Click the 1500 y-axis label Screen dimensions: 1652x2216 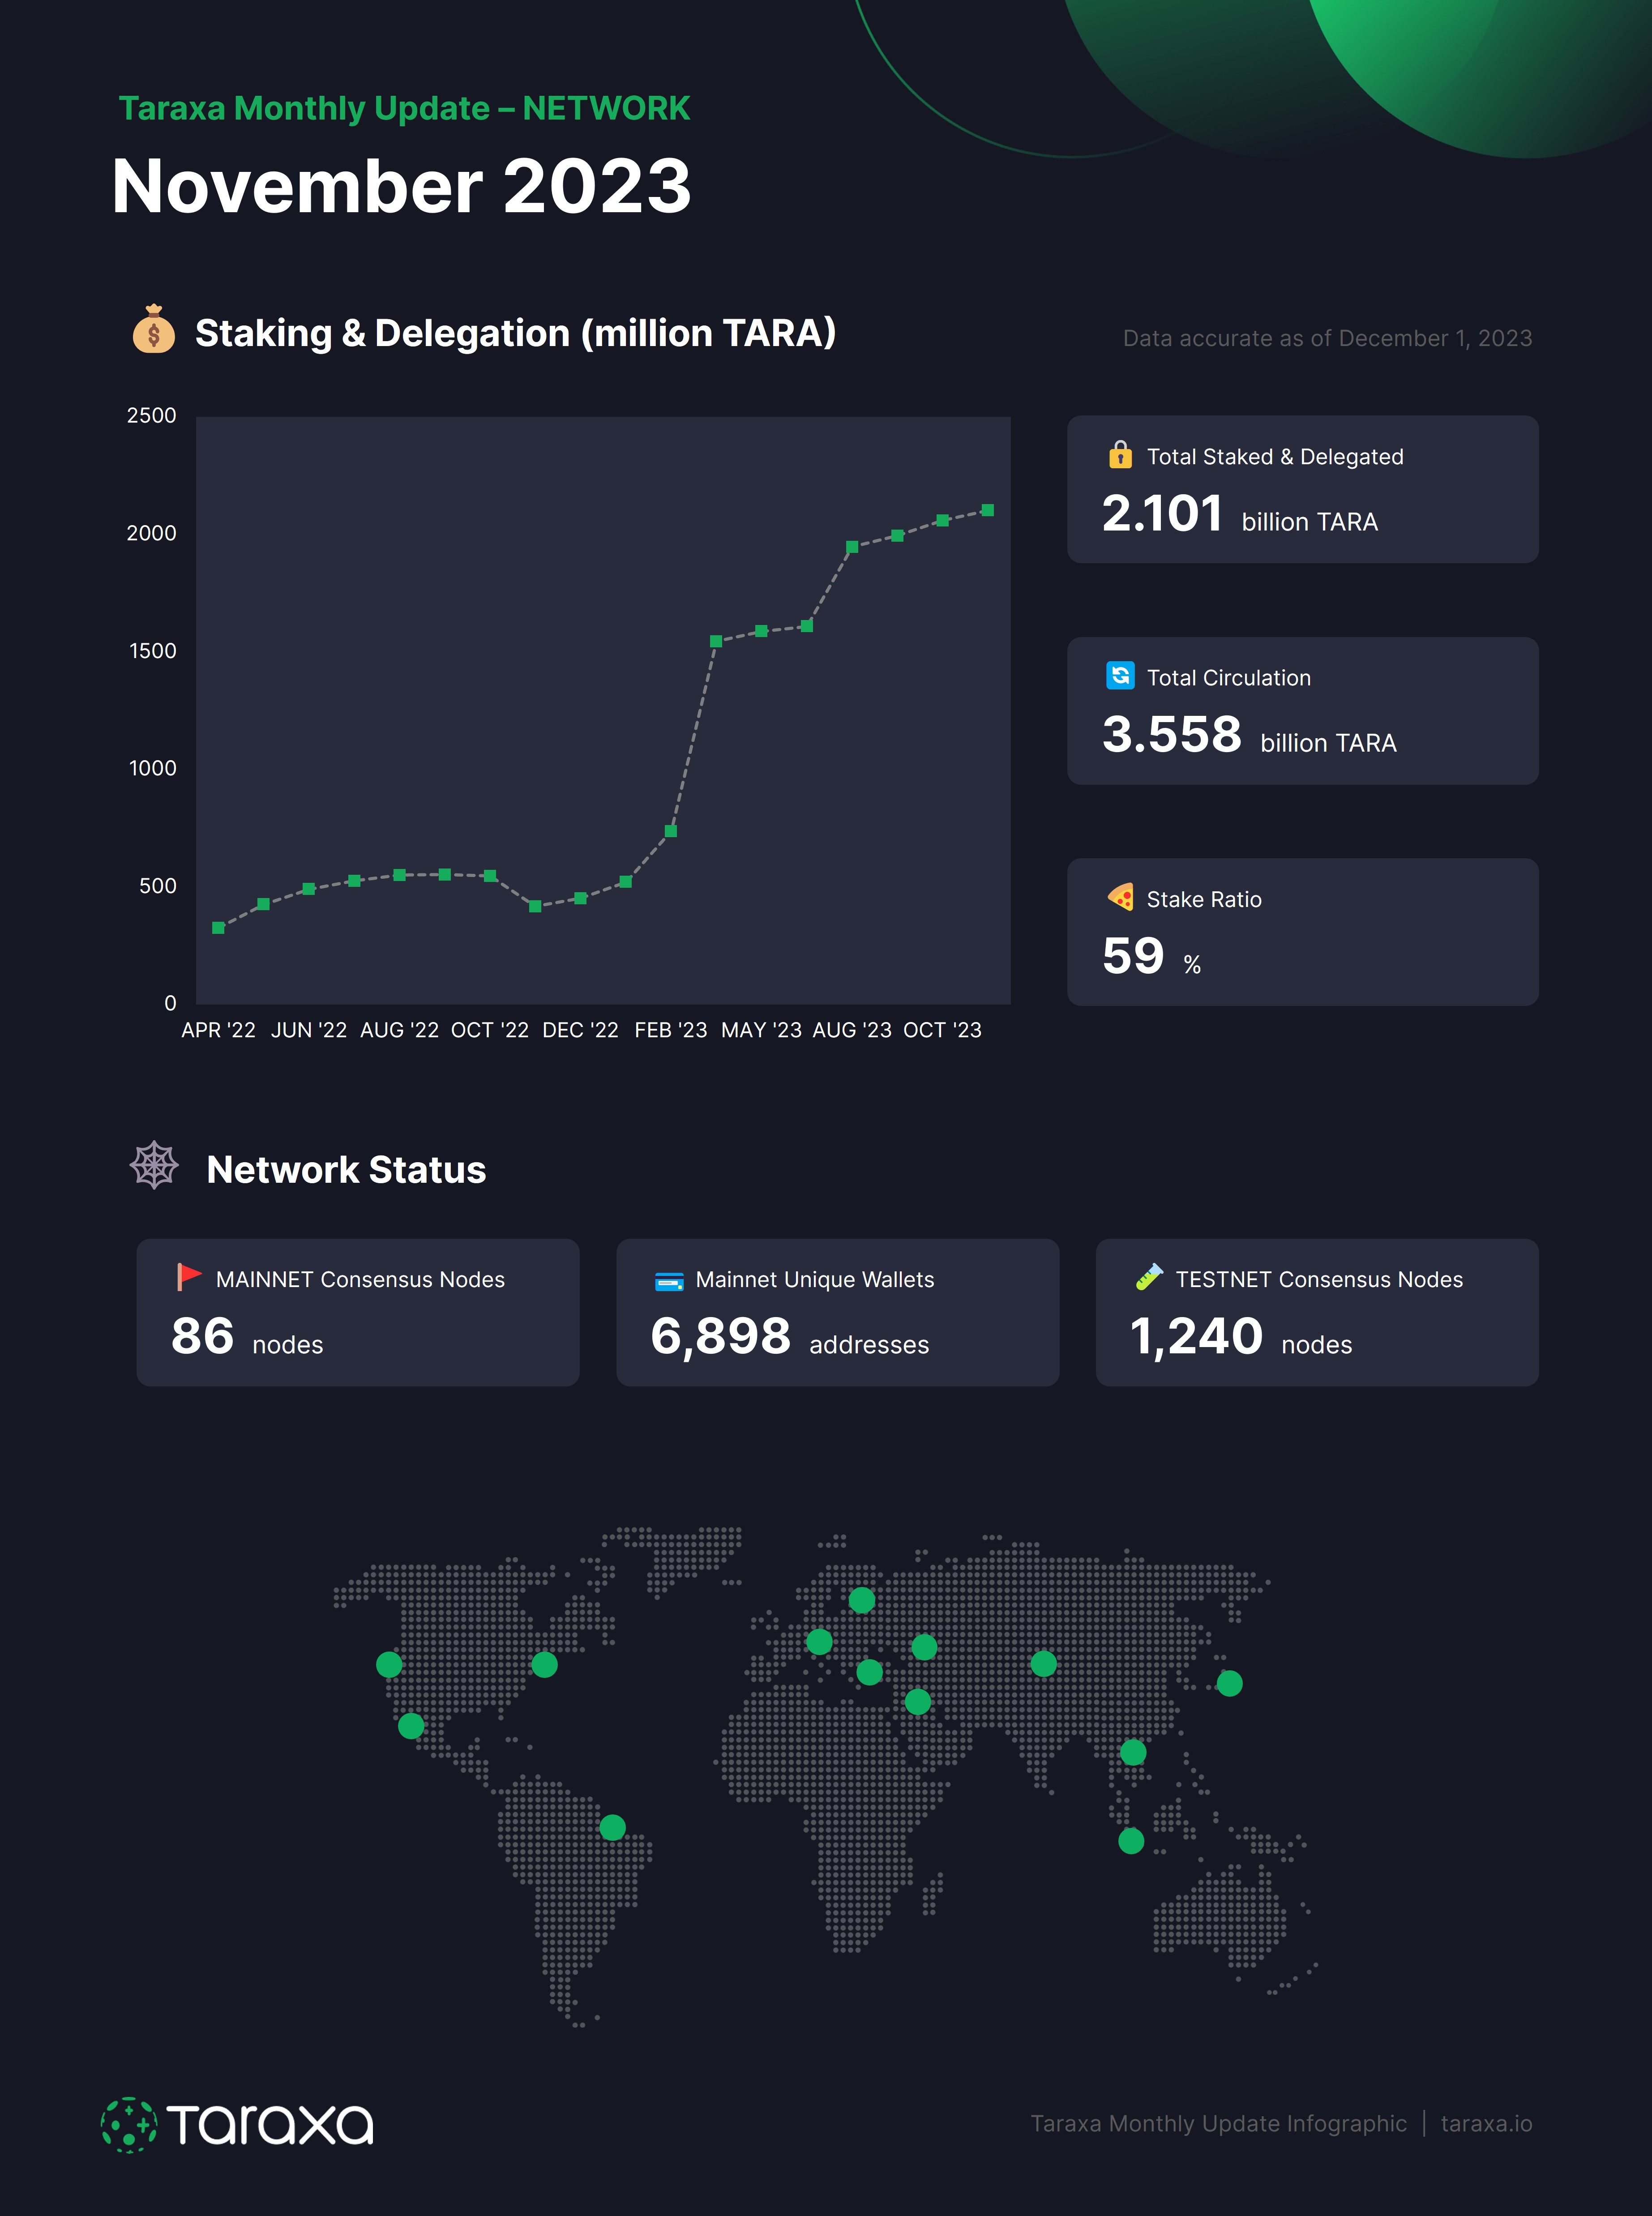point(152,651)
